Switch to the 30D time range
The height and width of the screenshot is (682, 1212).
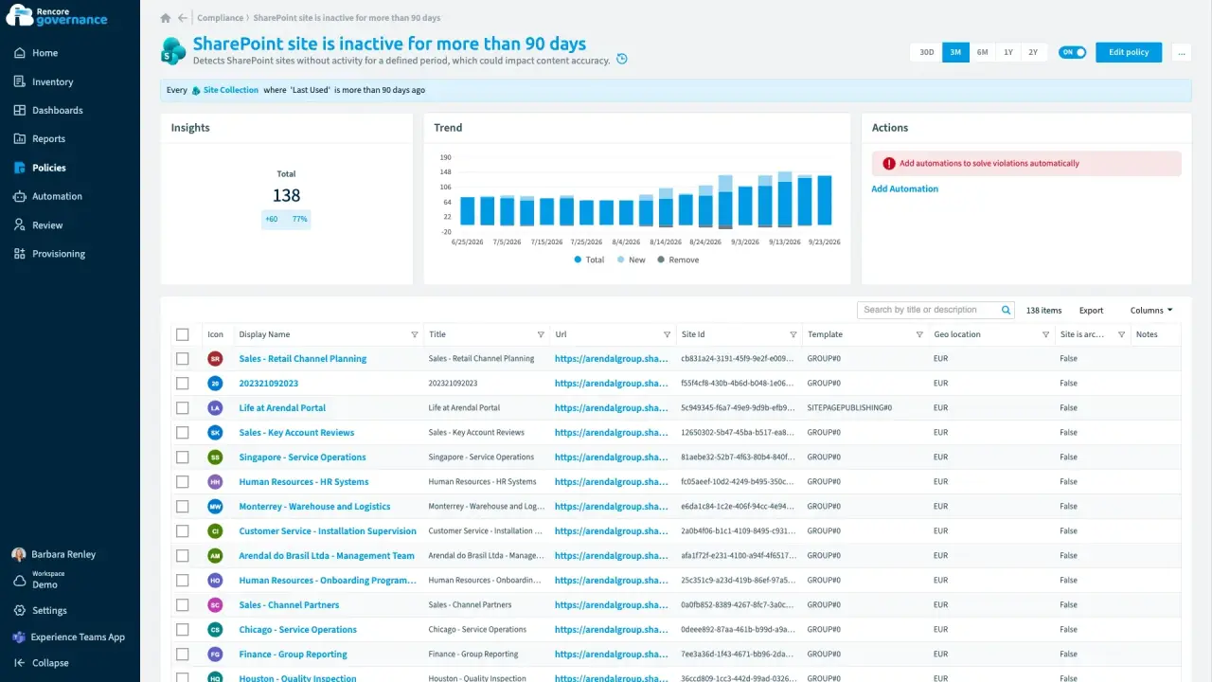927,52
